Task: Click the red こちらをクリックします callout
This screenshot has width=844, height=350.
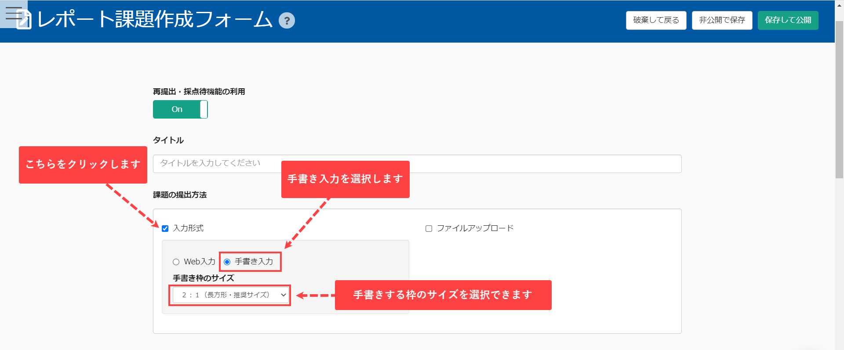Action: click(83, 165)
